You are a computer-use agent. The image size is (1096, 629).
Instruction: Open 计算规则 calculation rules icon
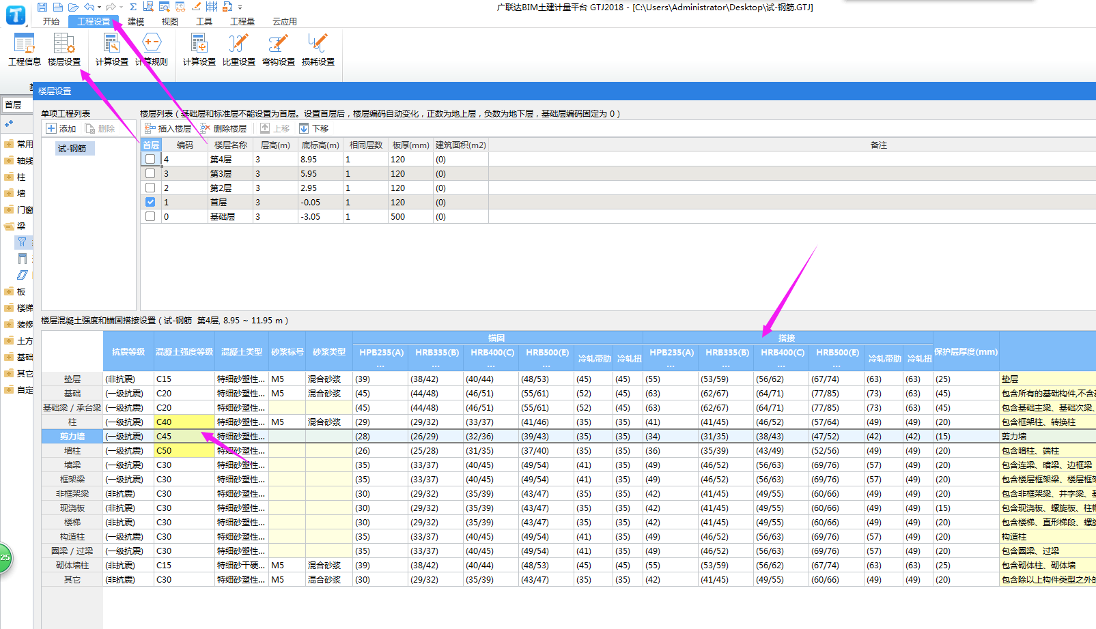152,49
